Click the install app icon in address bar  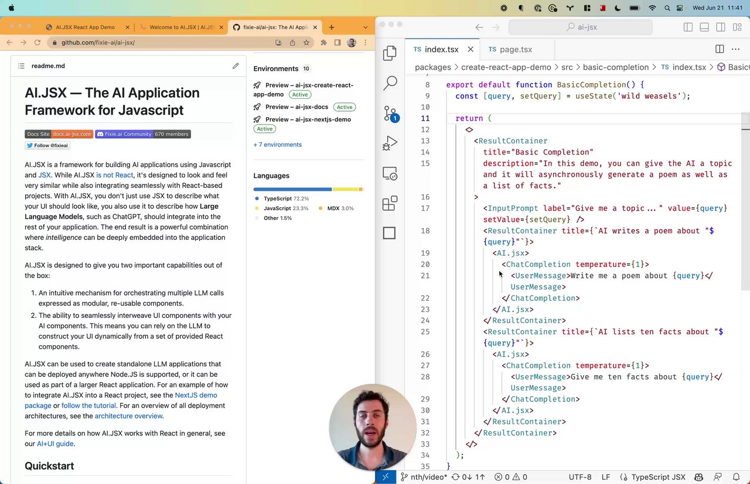(x=278, y=43)
